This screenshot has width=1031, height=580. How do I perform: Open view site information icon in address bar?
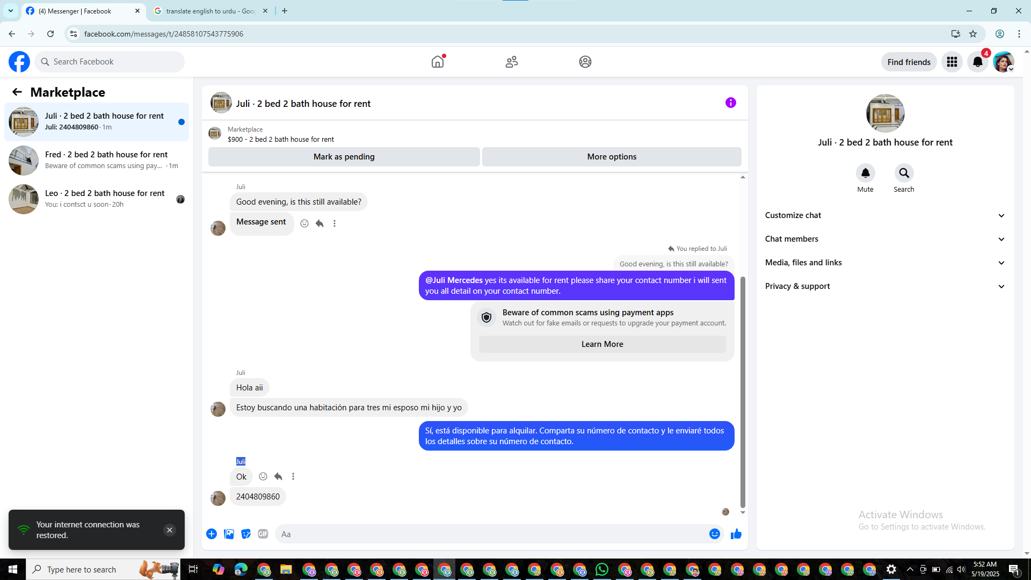click(x=74, y=34)
